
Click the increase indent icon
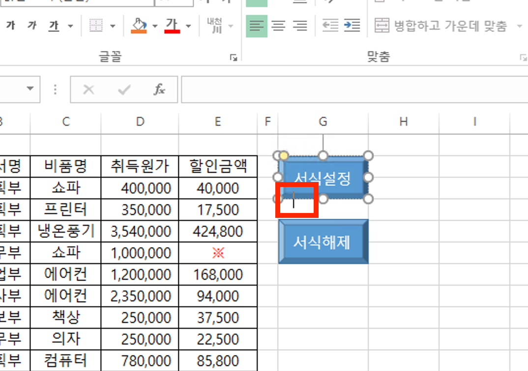tap(352, 26)
